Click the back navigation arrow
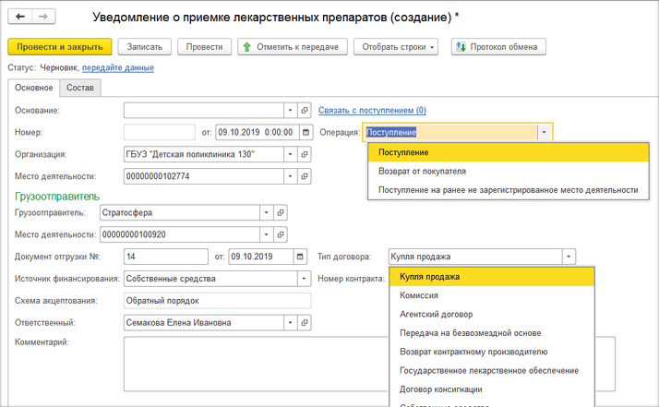 click(x=19, y=18)
